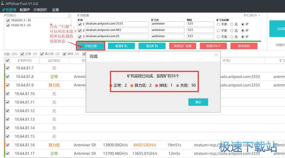Uncheck the row checkbox for 10.64.81.16
285x158 pixels.
pyautogui.click(x=8, y=145)
